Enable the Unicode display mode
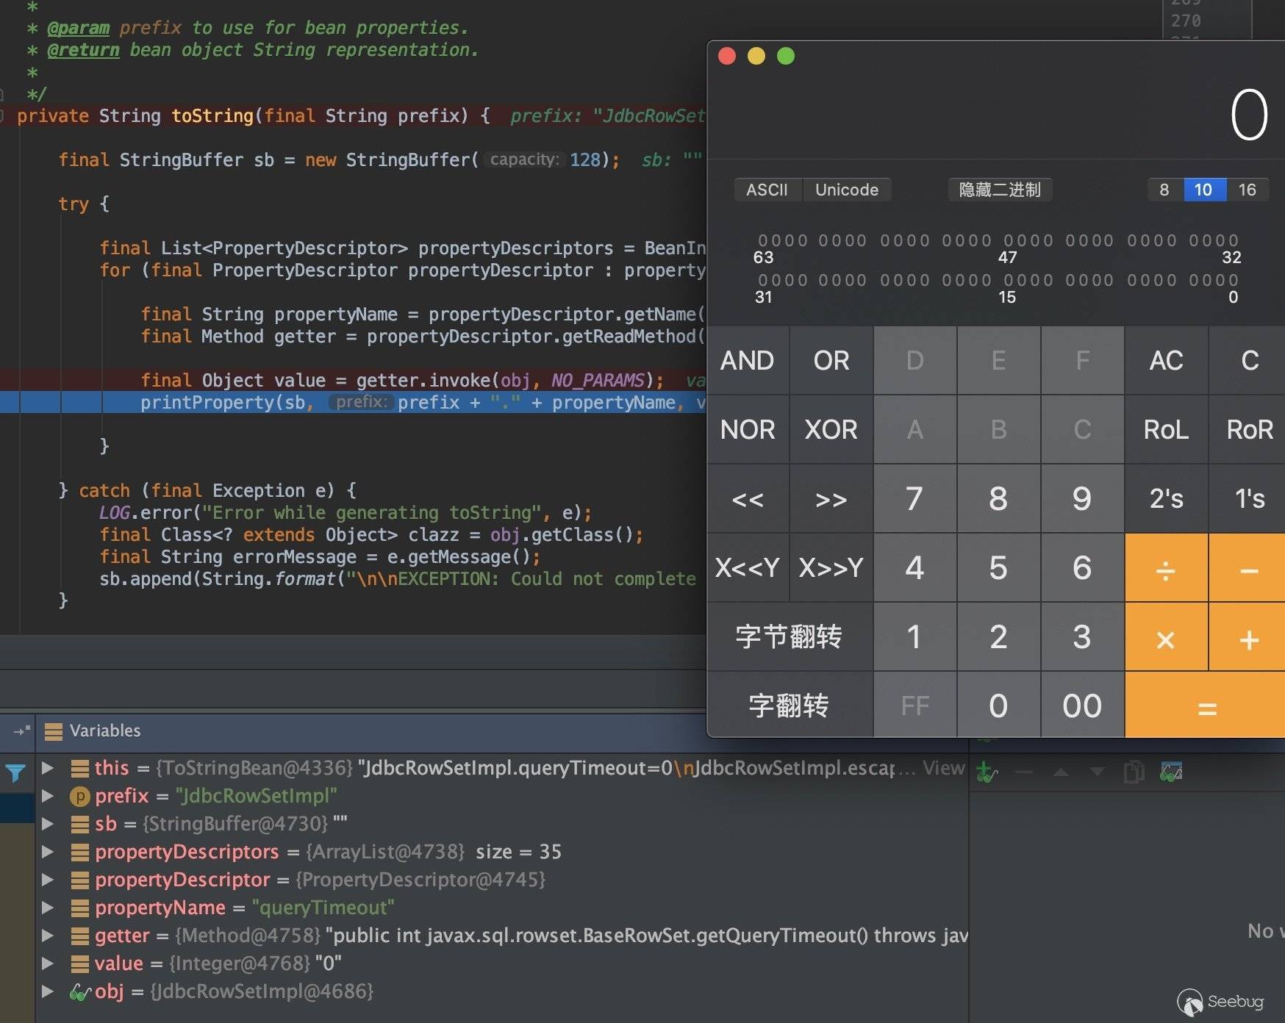The height and width of the screenshot is (1023, 1285). [846, 190]
